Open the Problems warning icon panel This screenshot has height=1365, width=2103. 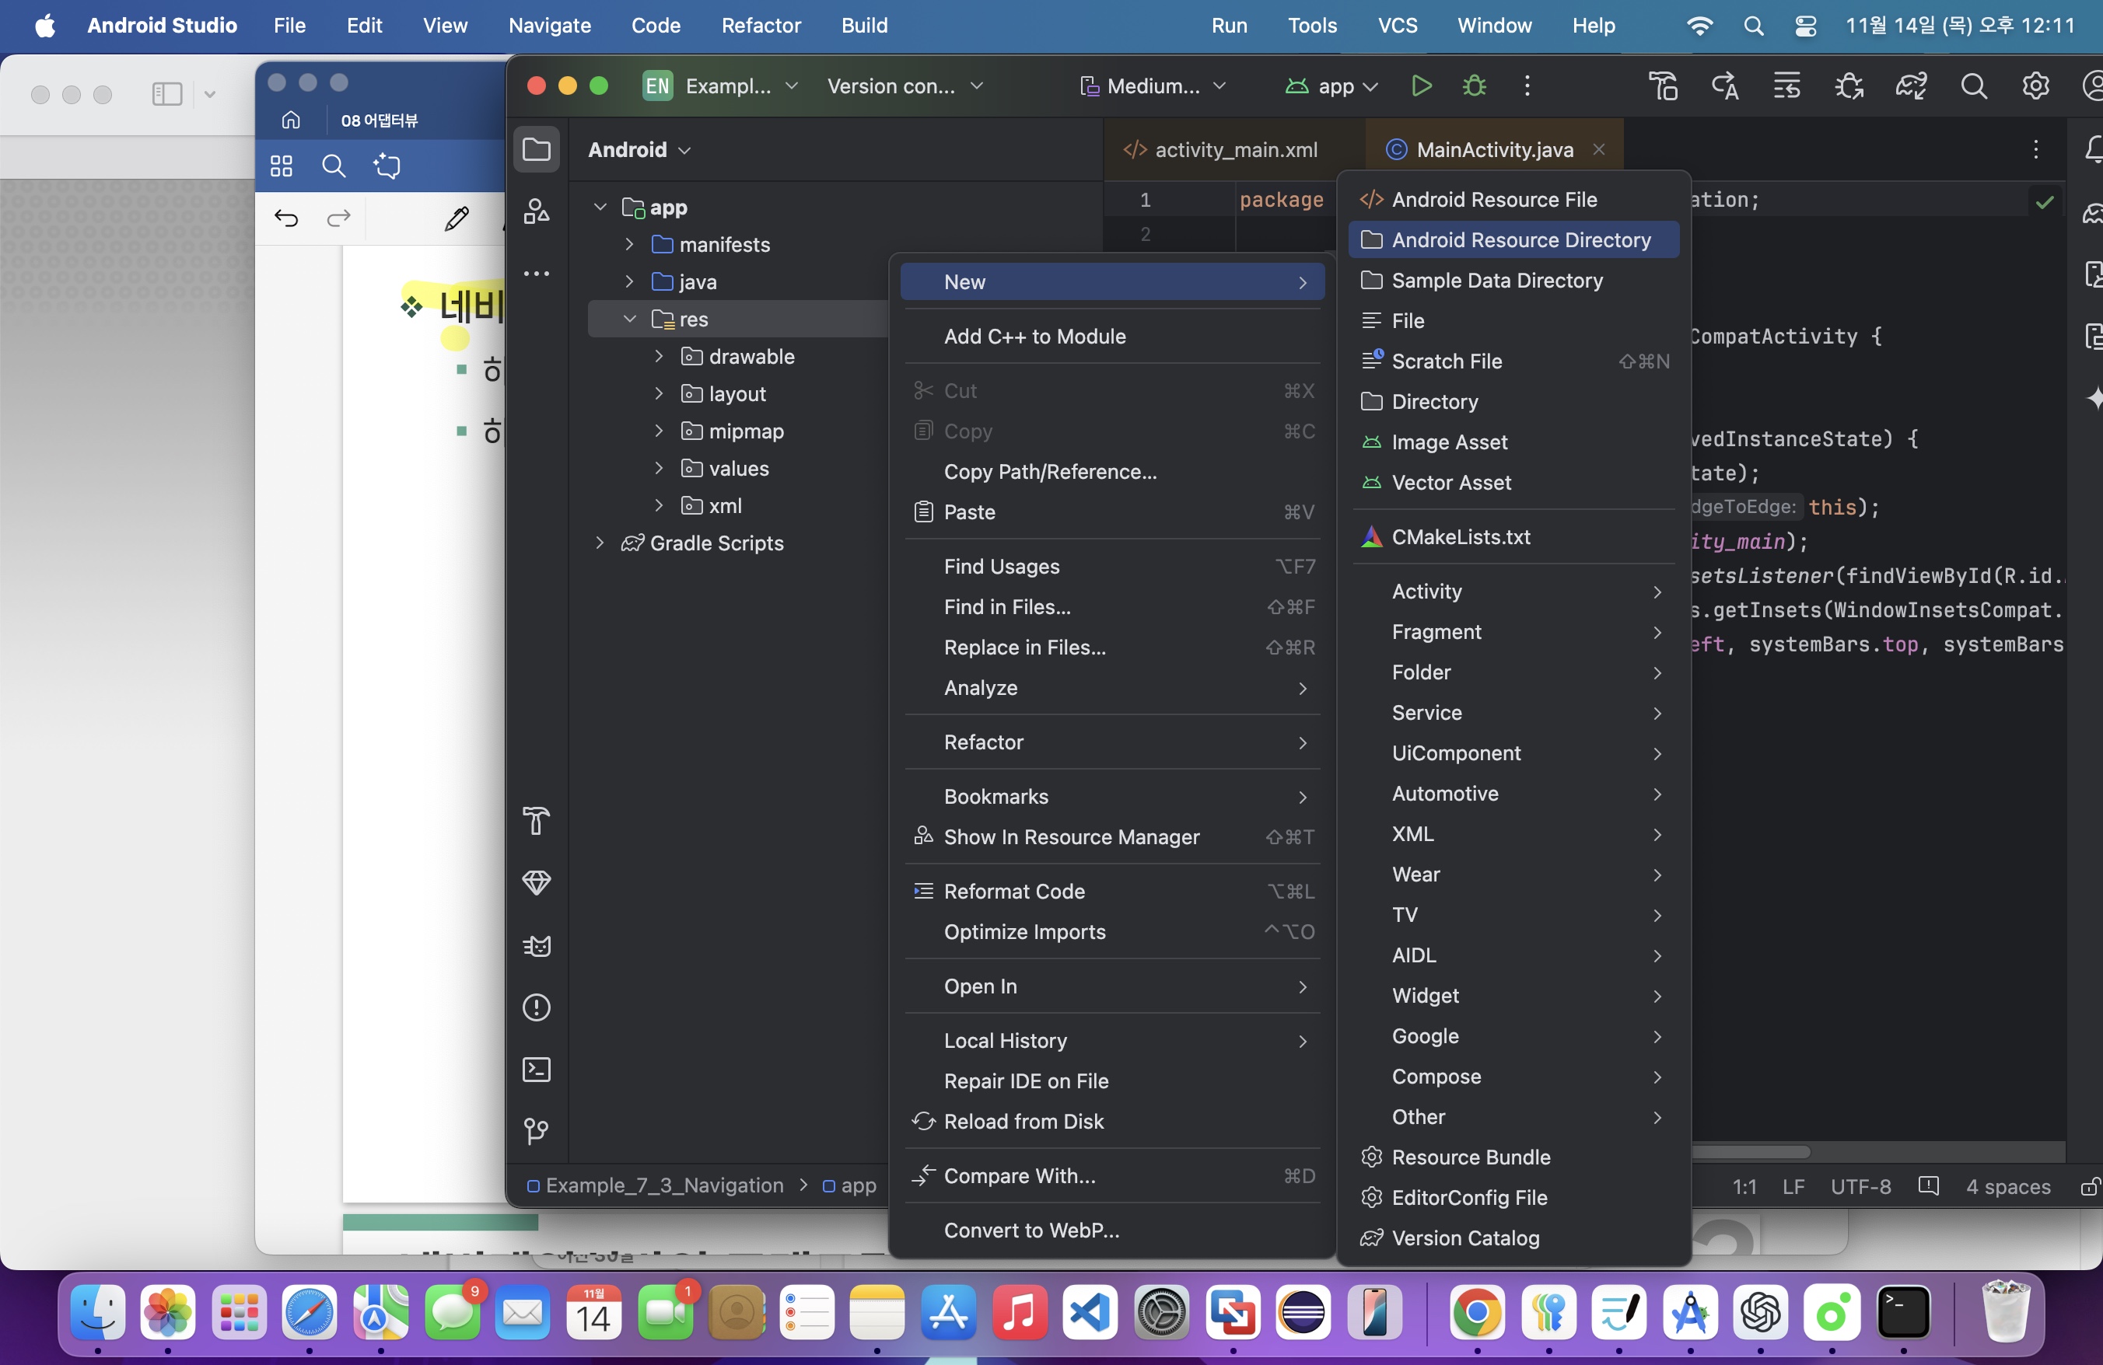click(x=537, y=1007)
